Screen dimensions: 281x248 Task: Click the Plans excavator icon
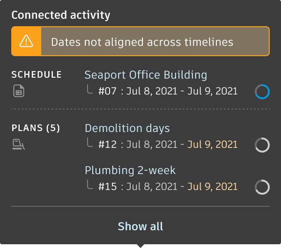point(18,144)
